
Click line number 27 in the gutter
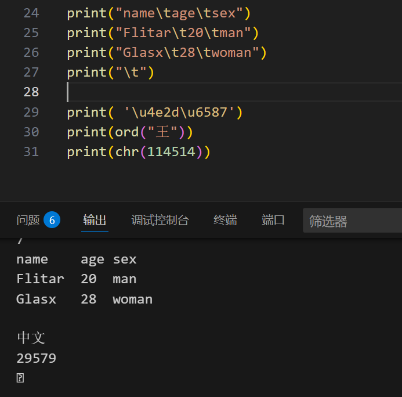[31, 72]
